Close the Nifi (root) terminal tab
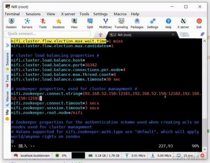 pos(173,35)
